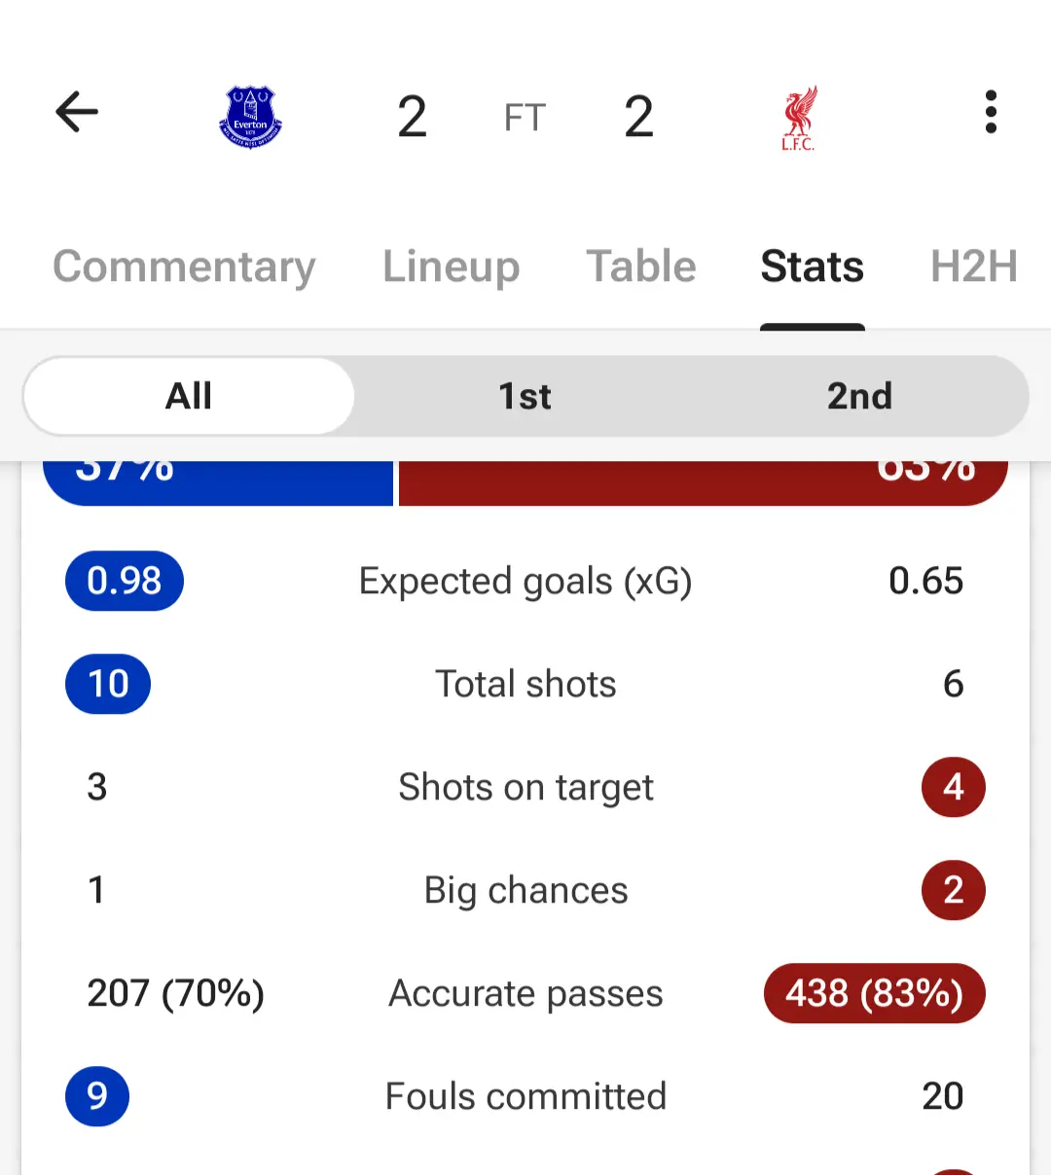Tap the red Liverpool possession bar
1051x1175 pixels.
[703, 482]
